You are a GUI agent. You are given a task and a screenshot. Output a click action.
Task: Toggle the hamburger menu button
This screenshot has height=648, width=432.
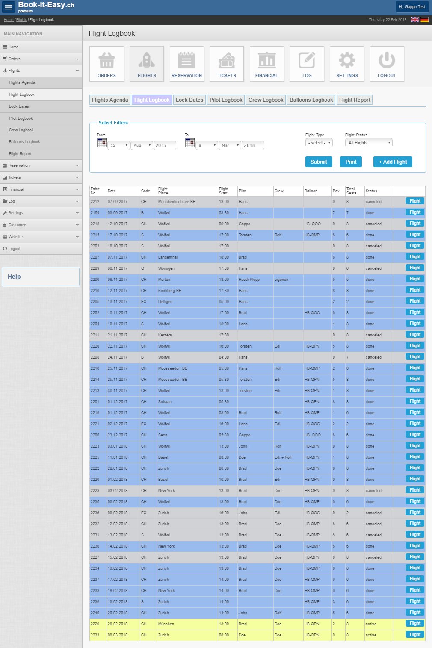pos(8,7)
